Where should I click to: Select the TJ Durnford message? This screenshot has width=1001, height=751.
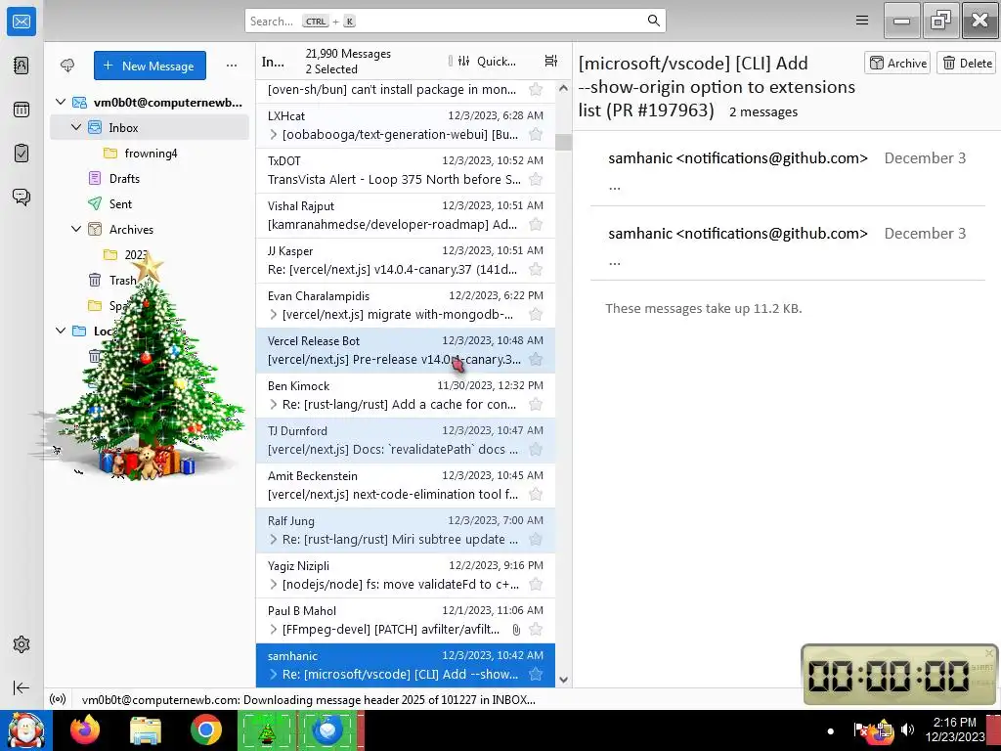[406, 441]
